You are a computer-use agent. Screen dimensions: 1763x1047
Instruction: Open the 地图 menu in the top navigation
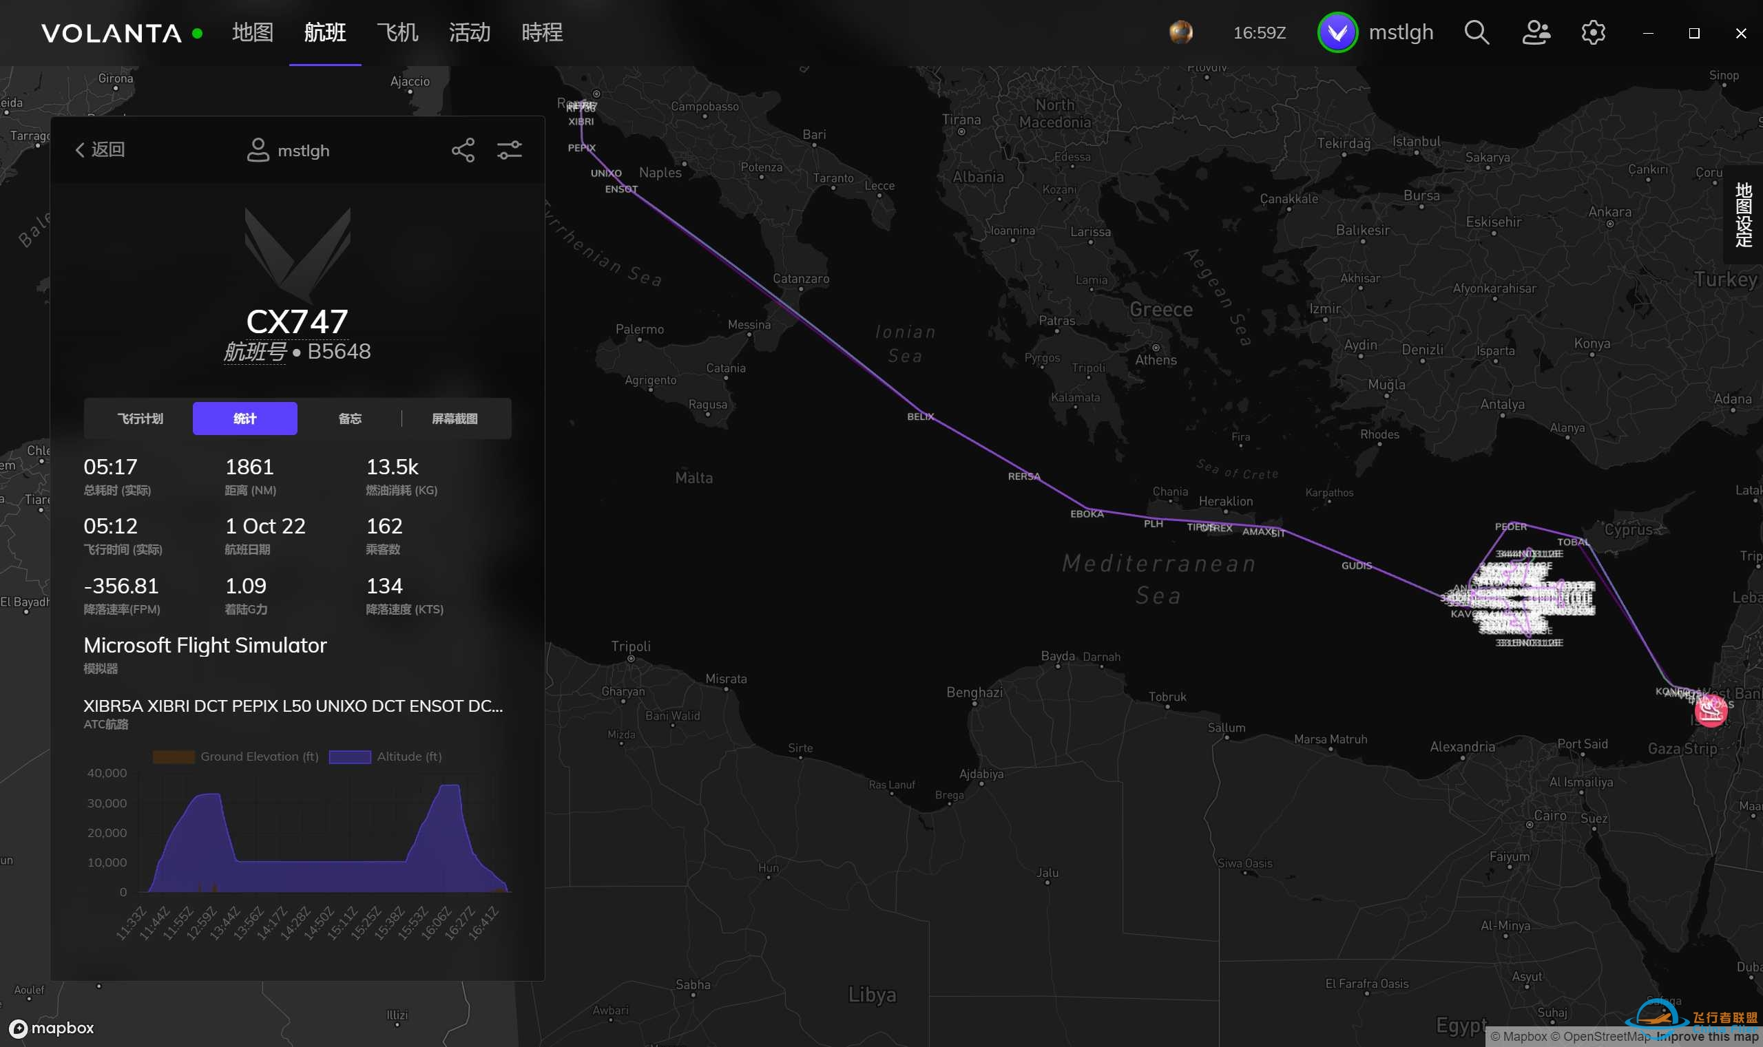pyautogui.click(x=252, y=32)
